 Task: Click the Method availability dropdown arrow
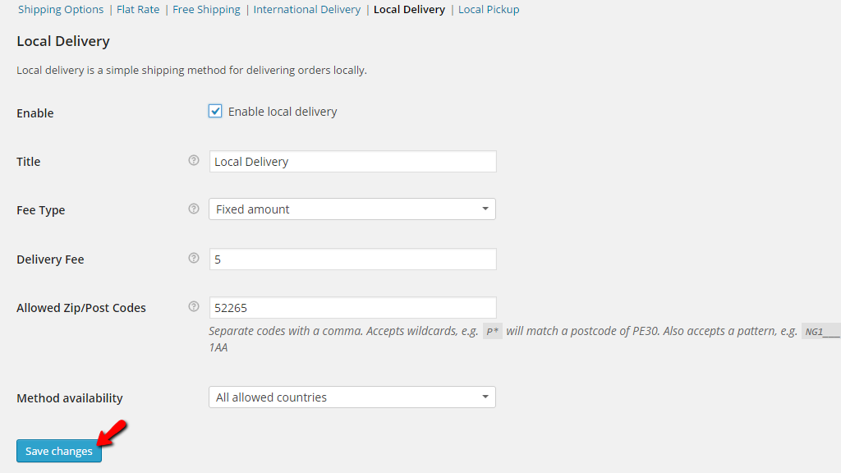coord(486,397)
